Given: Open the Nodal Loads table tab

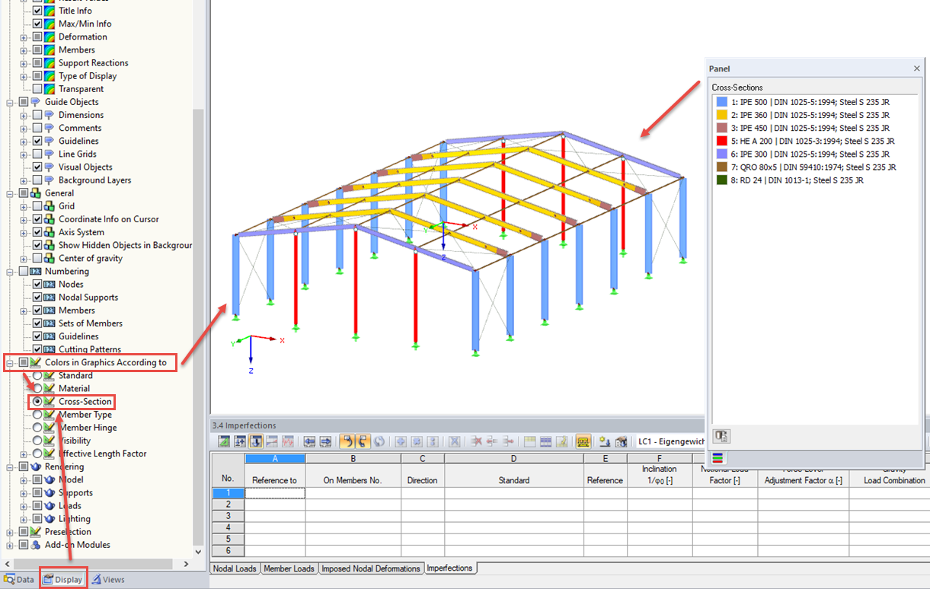Looking at the screenshot, I should (x=235, y=568).
